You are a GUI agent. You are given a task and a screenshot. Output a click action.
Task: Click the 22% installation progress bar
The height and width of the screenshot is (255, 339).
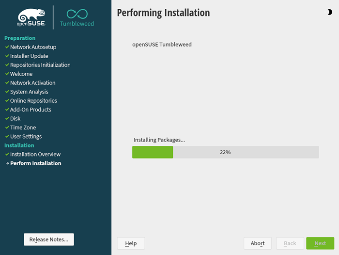[226, 152]
